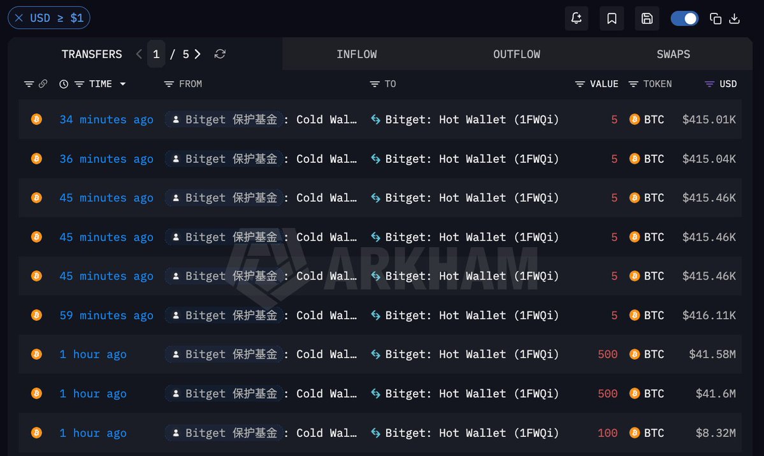Open the 36 minutes ago transaction link
Viewport: 764px width, 456px height.
[x=106, y=159]
